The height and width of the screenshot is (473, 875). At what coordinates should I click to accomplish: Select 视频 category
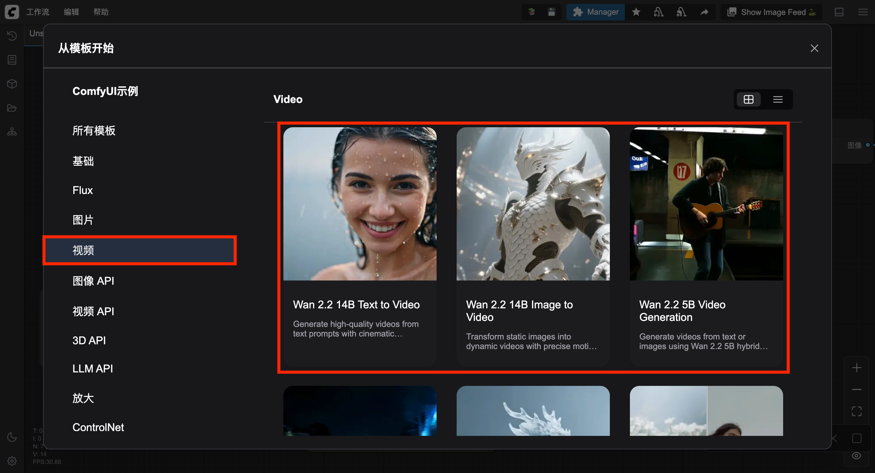click(140, 251)
